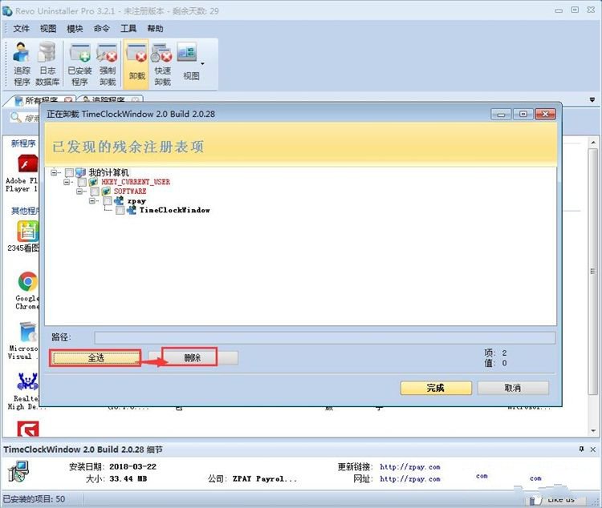
Task: Click the highlighted 卸载 toolbar icon
Action: 136,63
